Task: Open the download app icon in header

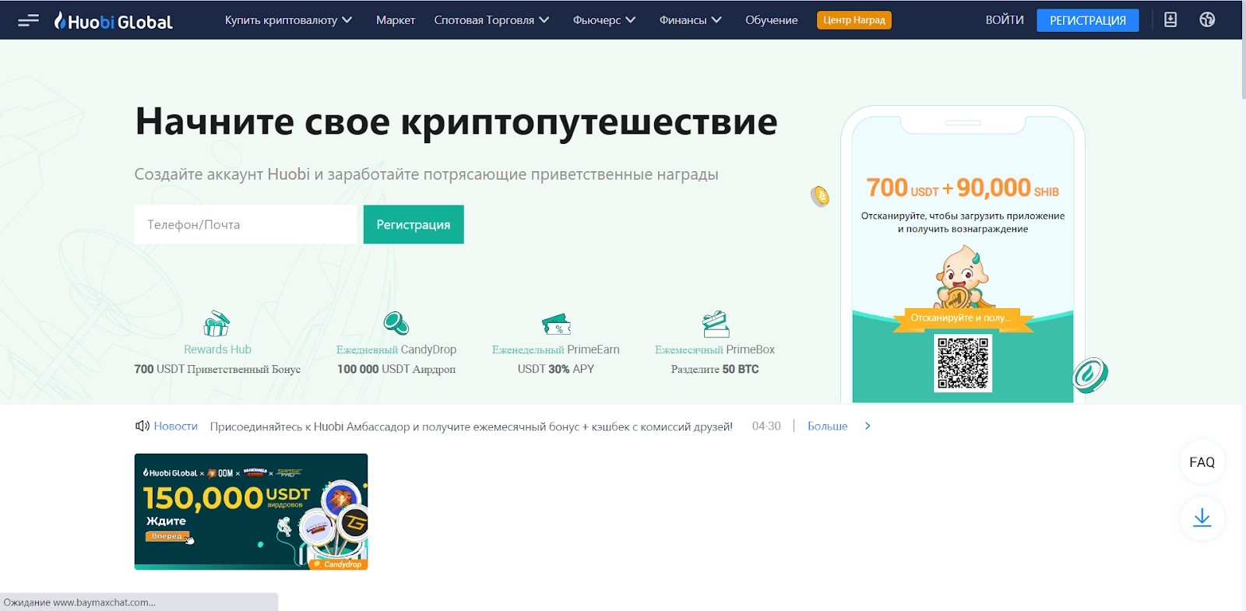Action: click(1170, 19)
